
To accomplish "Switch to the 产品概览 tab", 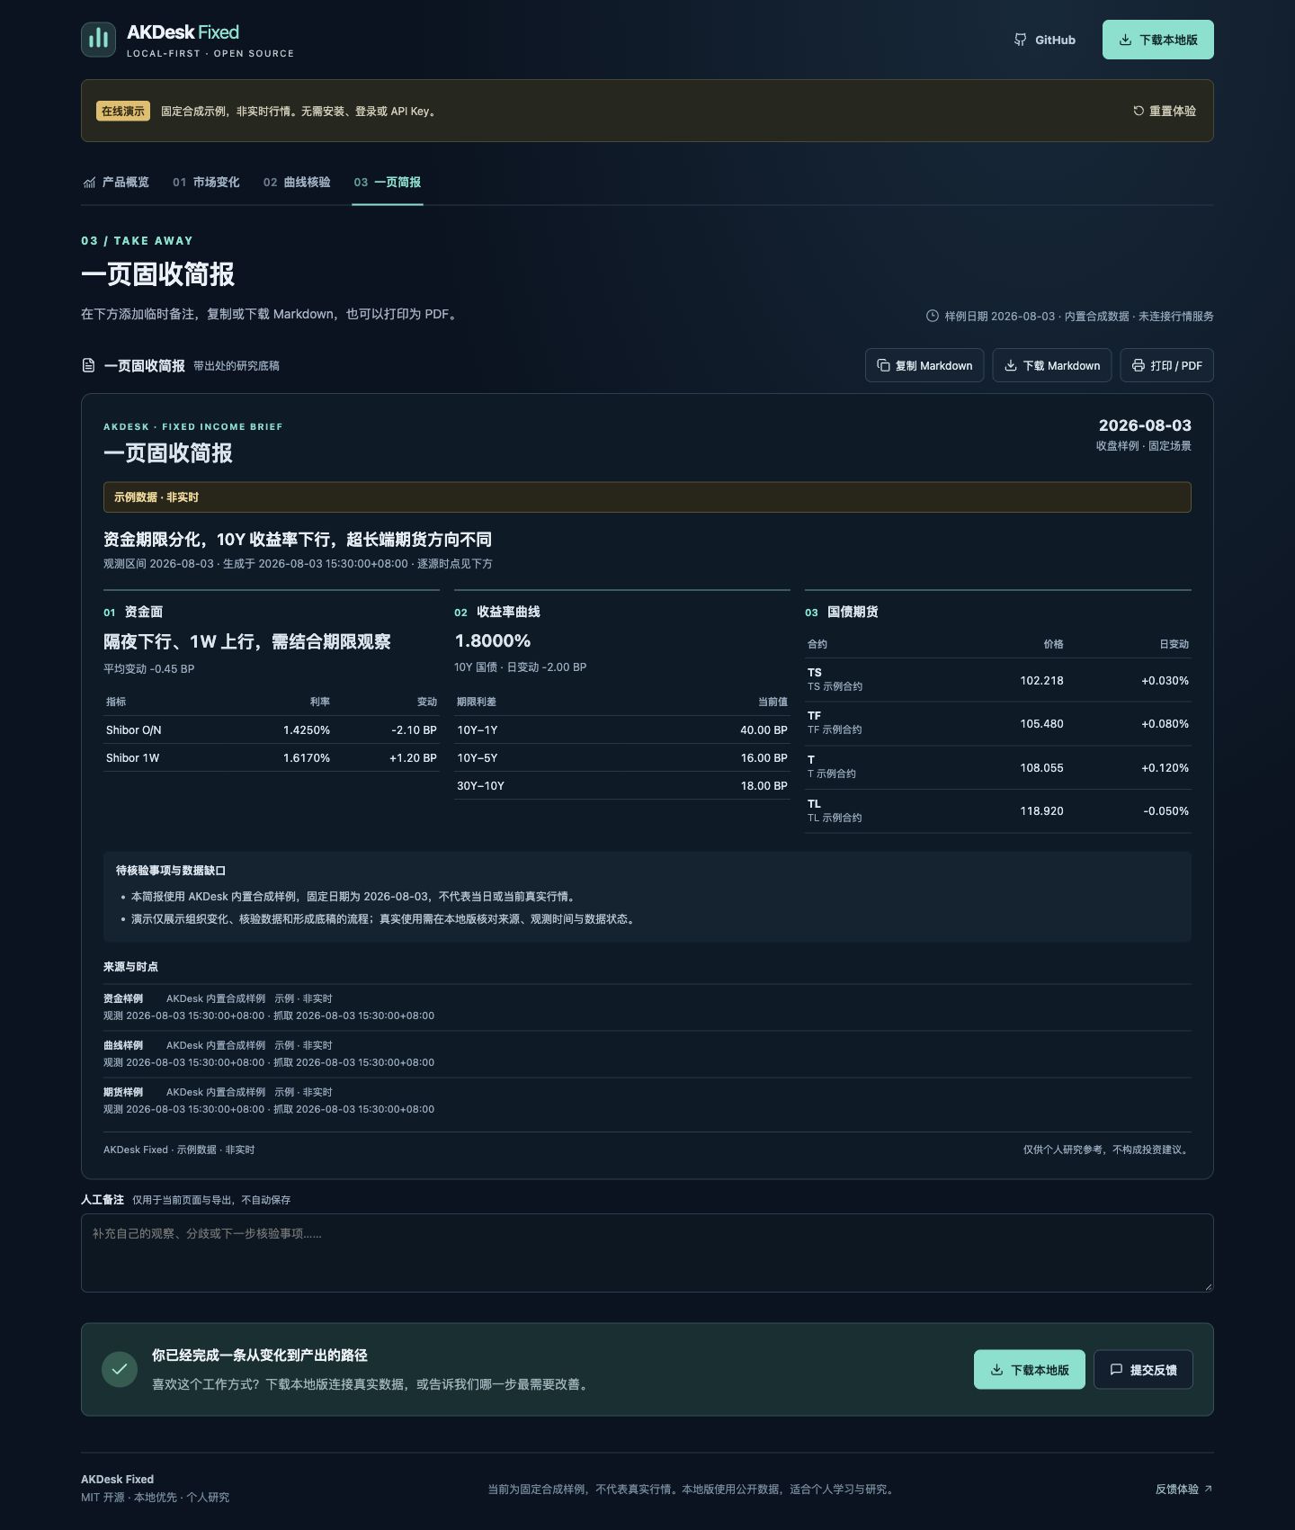I will [116, 182].
